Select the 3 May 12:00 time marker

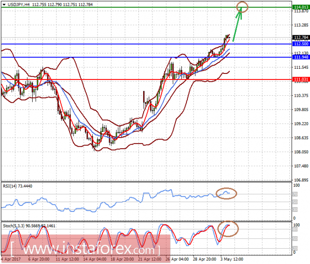tap(232, 259)
